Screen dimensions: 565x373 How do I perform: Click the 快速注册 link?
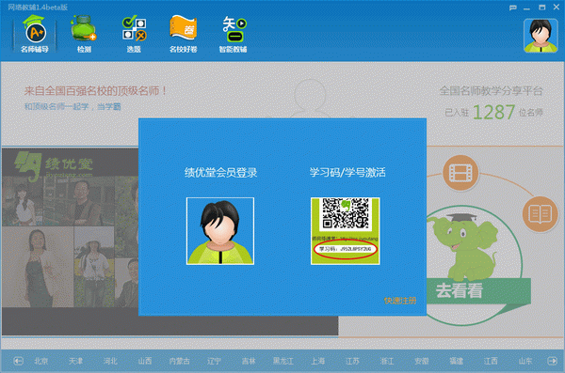pyautogui.click(x=400, y=301)
